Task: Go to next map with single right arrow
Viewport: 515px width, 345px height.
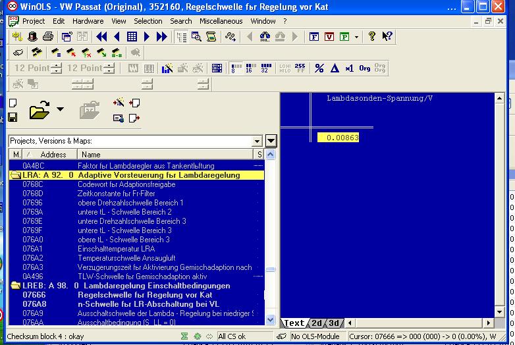Action: click(x=147, y=36)
